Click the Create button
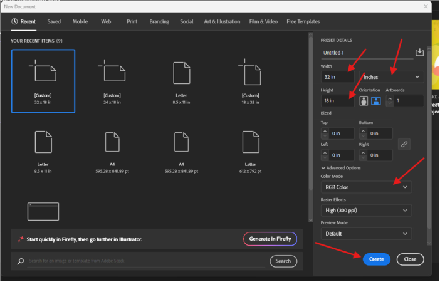Screen dimensions: 440x282 point(376,259)
